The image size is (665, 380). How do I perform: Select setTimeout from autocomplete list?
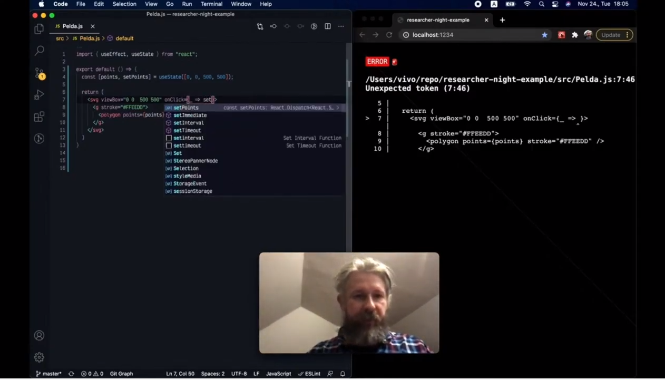pyautogui.click(x=187, y=130)
